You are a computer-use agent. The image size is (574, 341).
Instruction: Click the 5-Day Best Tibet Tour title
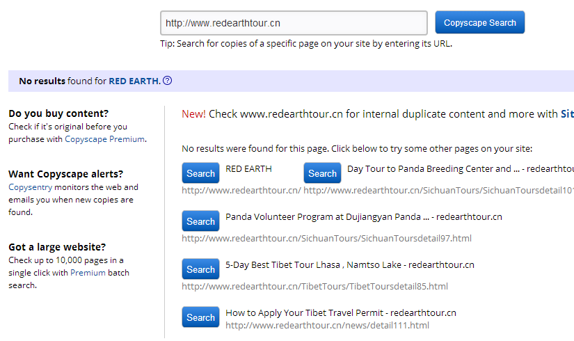(350, 265)
